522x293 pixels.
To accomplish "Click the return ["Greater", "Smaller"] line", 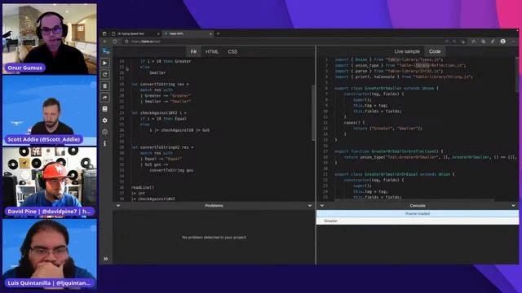I will point(387,129).
